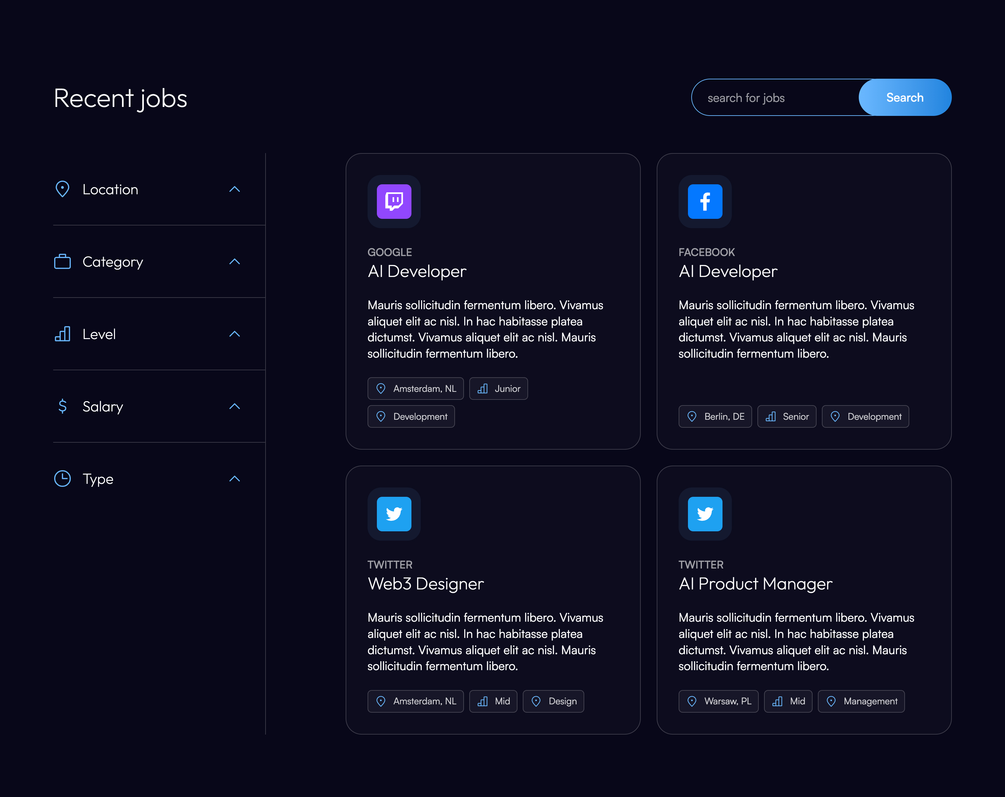Click Development tag on Google card
The width and height of the screenshot is (1005, 797).
(x=411, y=416)
